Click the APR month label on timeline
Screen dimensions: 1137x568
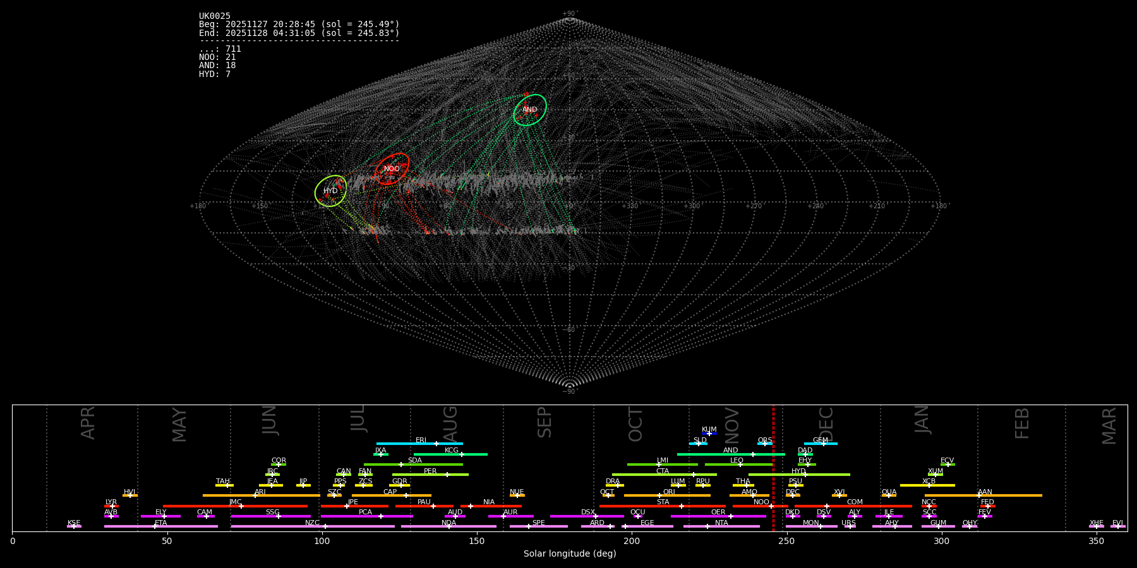coord(88,423)
